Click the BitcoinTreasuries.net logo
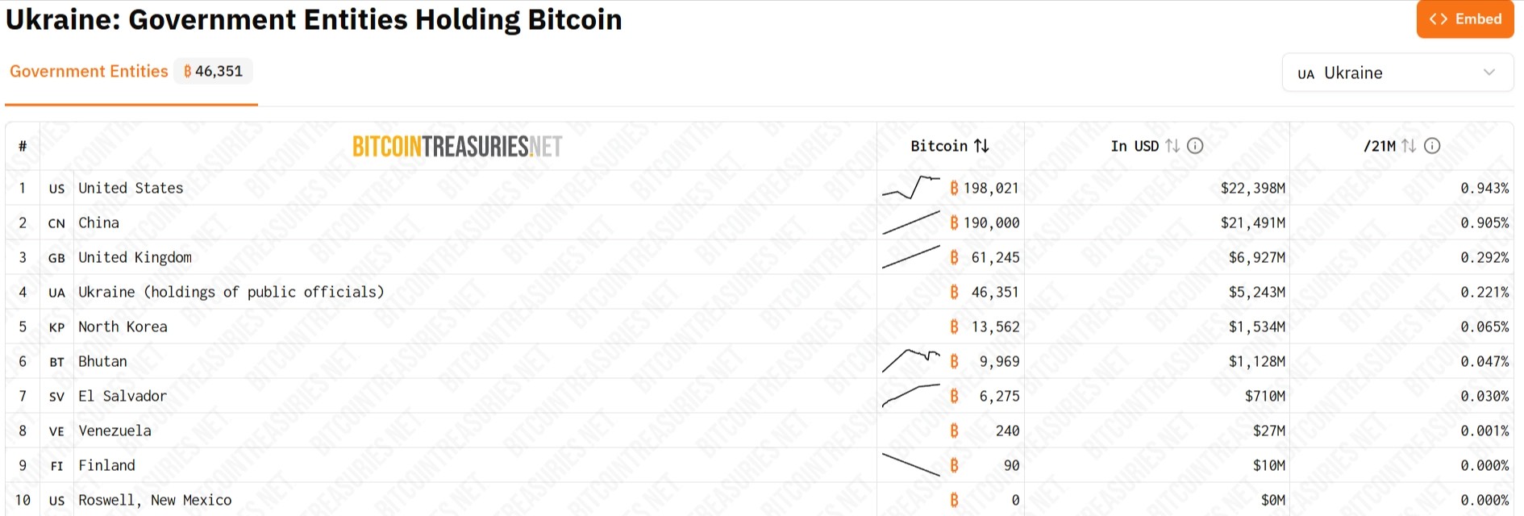 [x=457, y=146]
